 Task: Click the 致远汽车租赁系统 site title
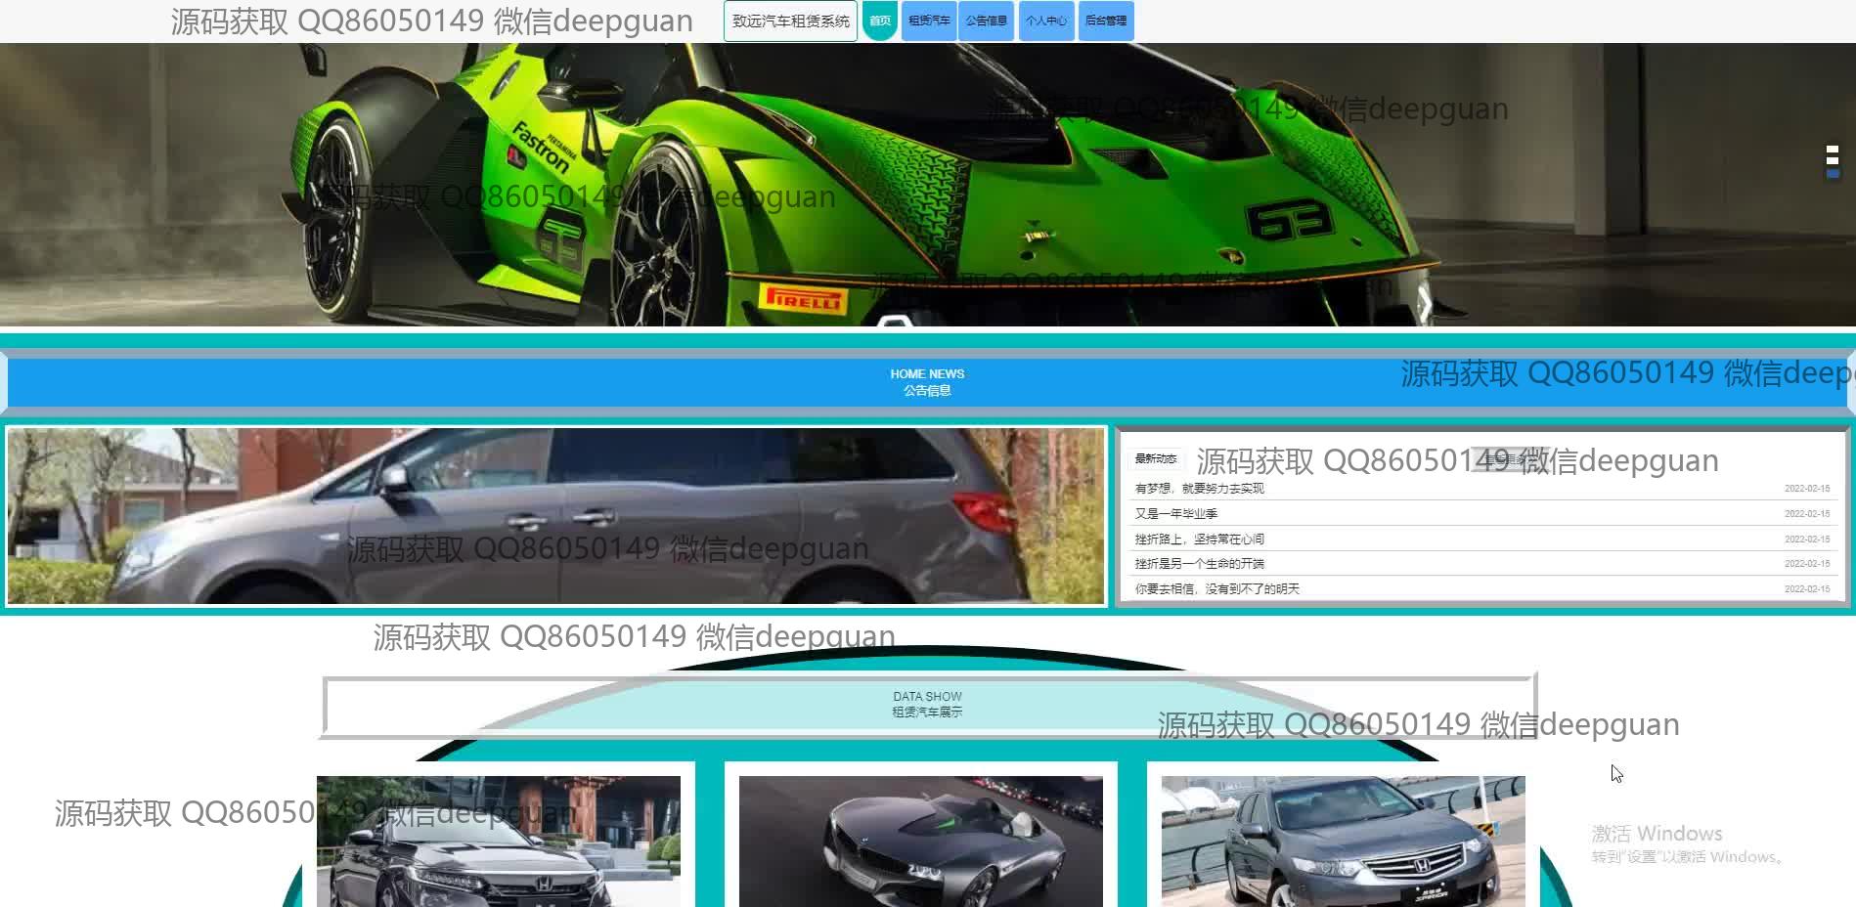pyautogui.click(x=790, y=21)
